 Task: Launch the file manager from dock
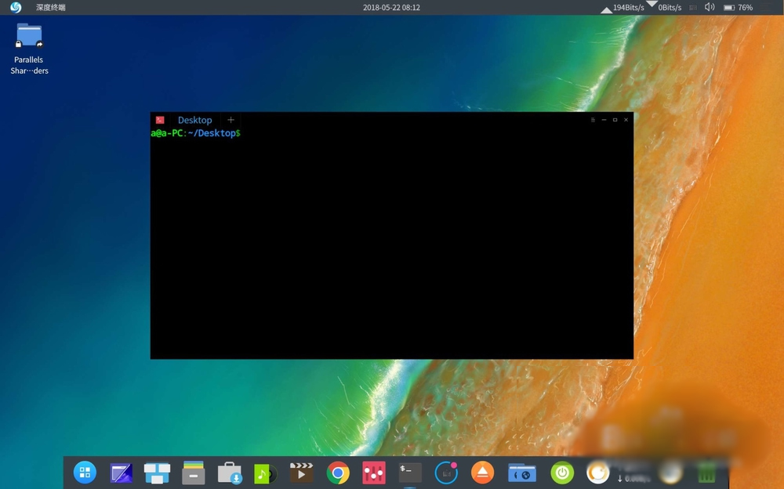194,473
